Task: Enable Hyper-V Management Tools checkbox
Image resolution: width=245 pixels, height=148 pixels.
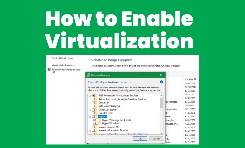Action: tap(97, 120)
